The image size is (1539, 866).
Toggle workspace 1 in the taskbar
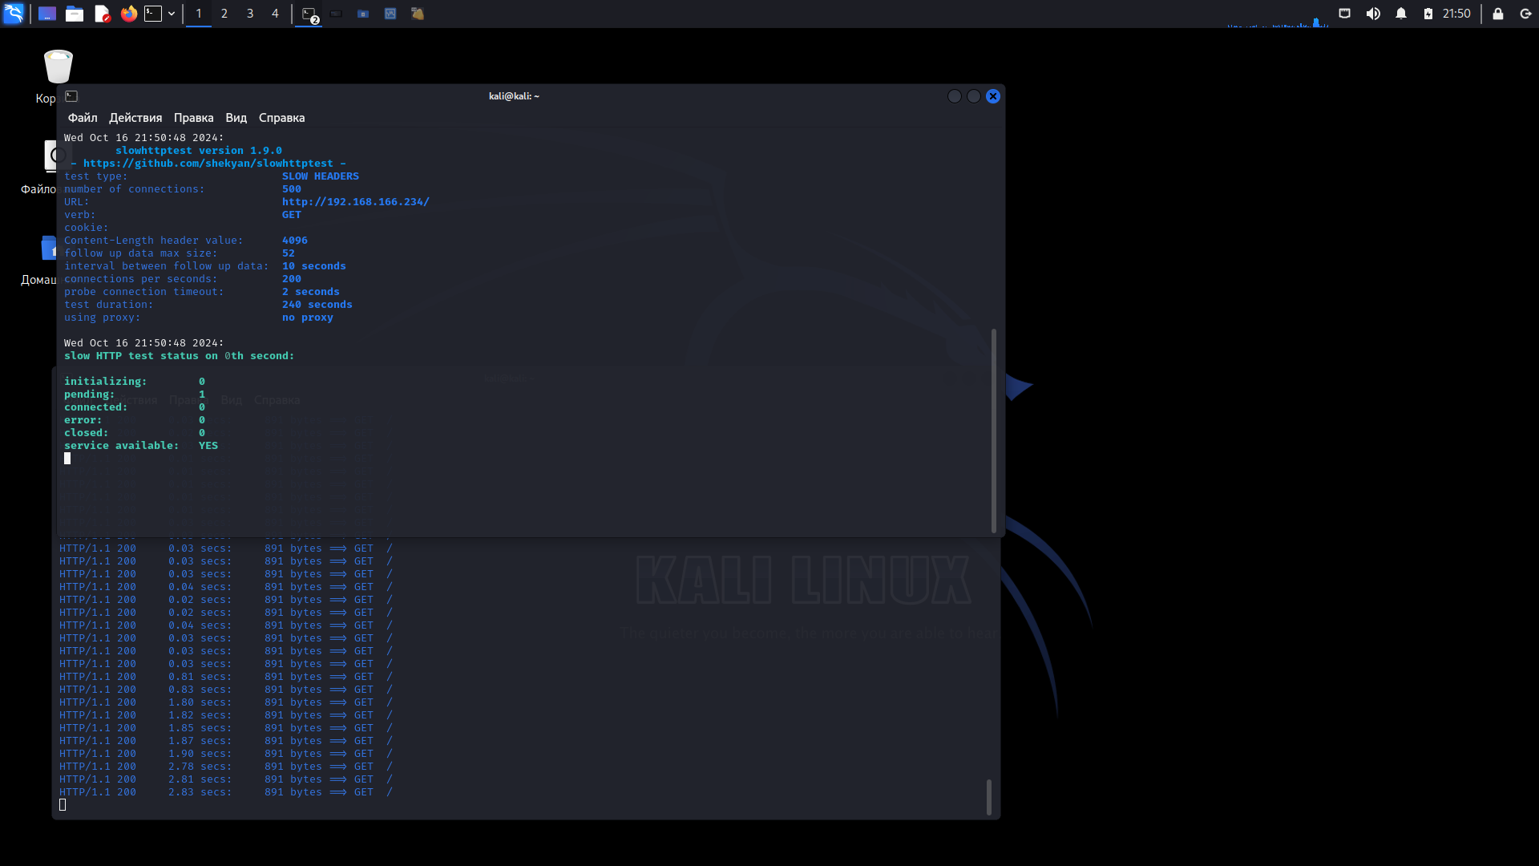(x=198, y=13)
